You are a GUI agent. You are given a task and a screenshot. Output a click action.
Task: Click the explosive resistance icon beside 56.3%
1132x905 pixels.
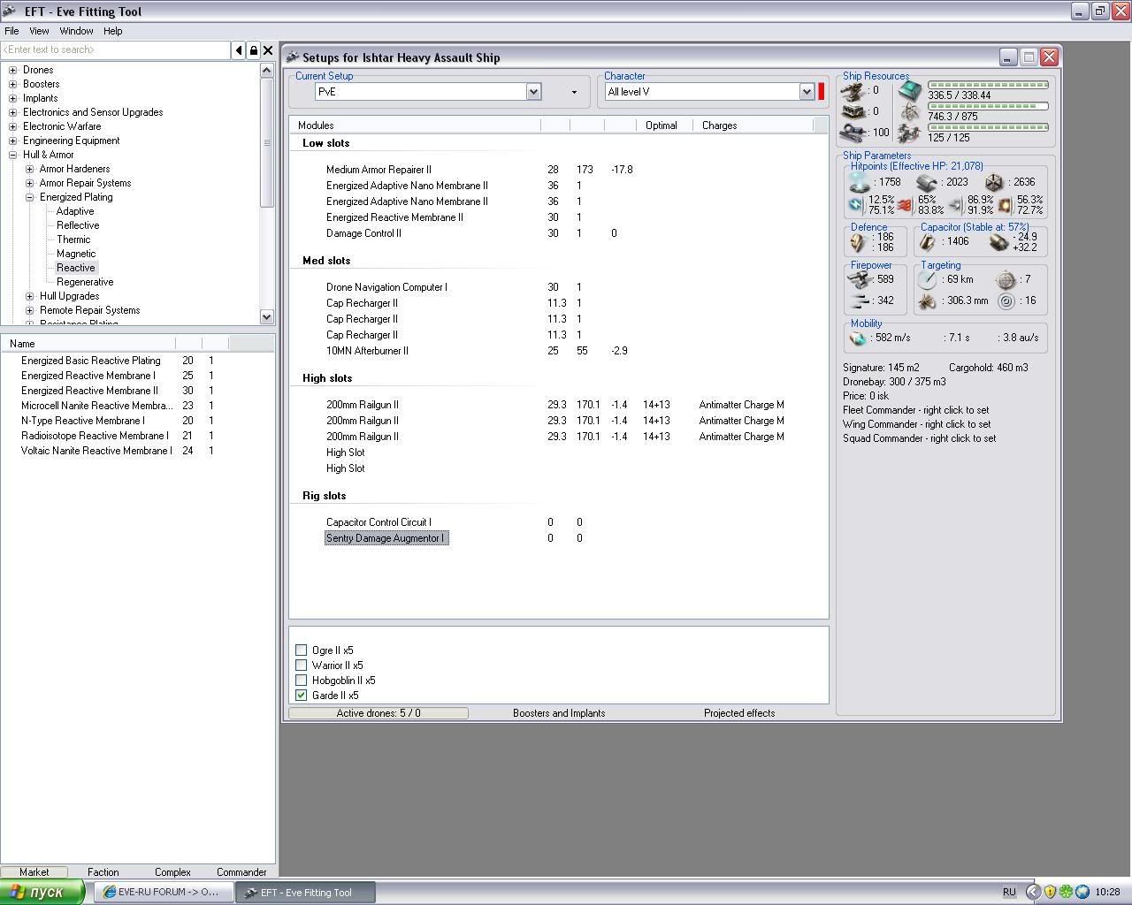(x=1005, y=205)
